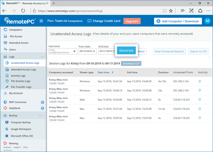Screen dimensions: 213x152
Task: Go to File Transfer Logs
Action: (x=21, y=87)
